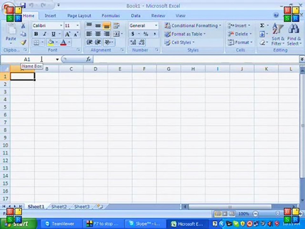Open Microsoft Office Excel Help
This screenshot has height=229, width=305.
click(x=276, y=15)
